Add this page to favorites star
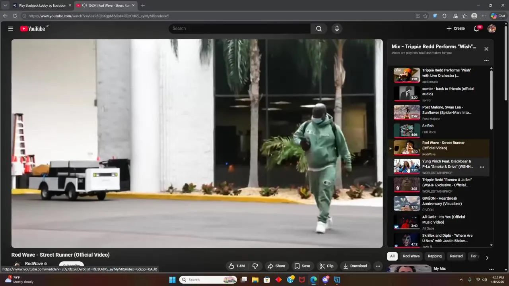Image resolution: width=509 pixels, height=286 pixels. click(x=425, y=16)
